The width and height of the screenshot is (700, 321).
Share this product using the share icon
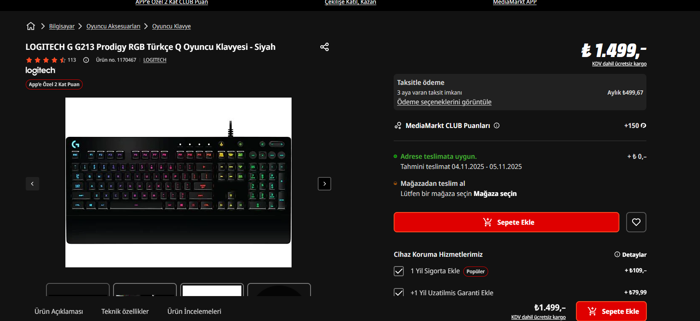pos(324,47)
